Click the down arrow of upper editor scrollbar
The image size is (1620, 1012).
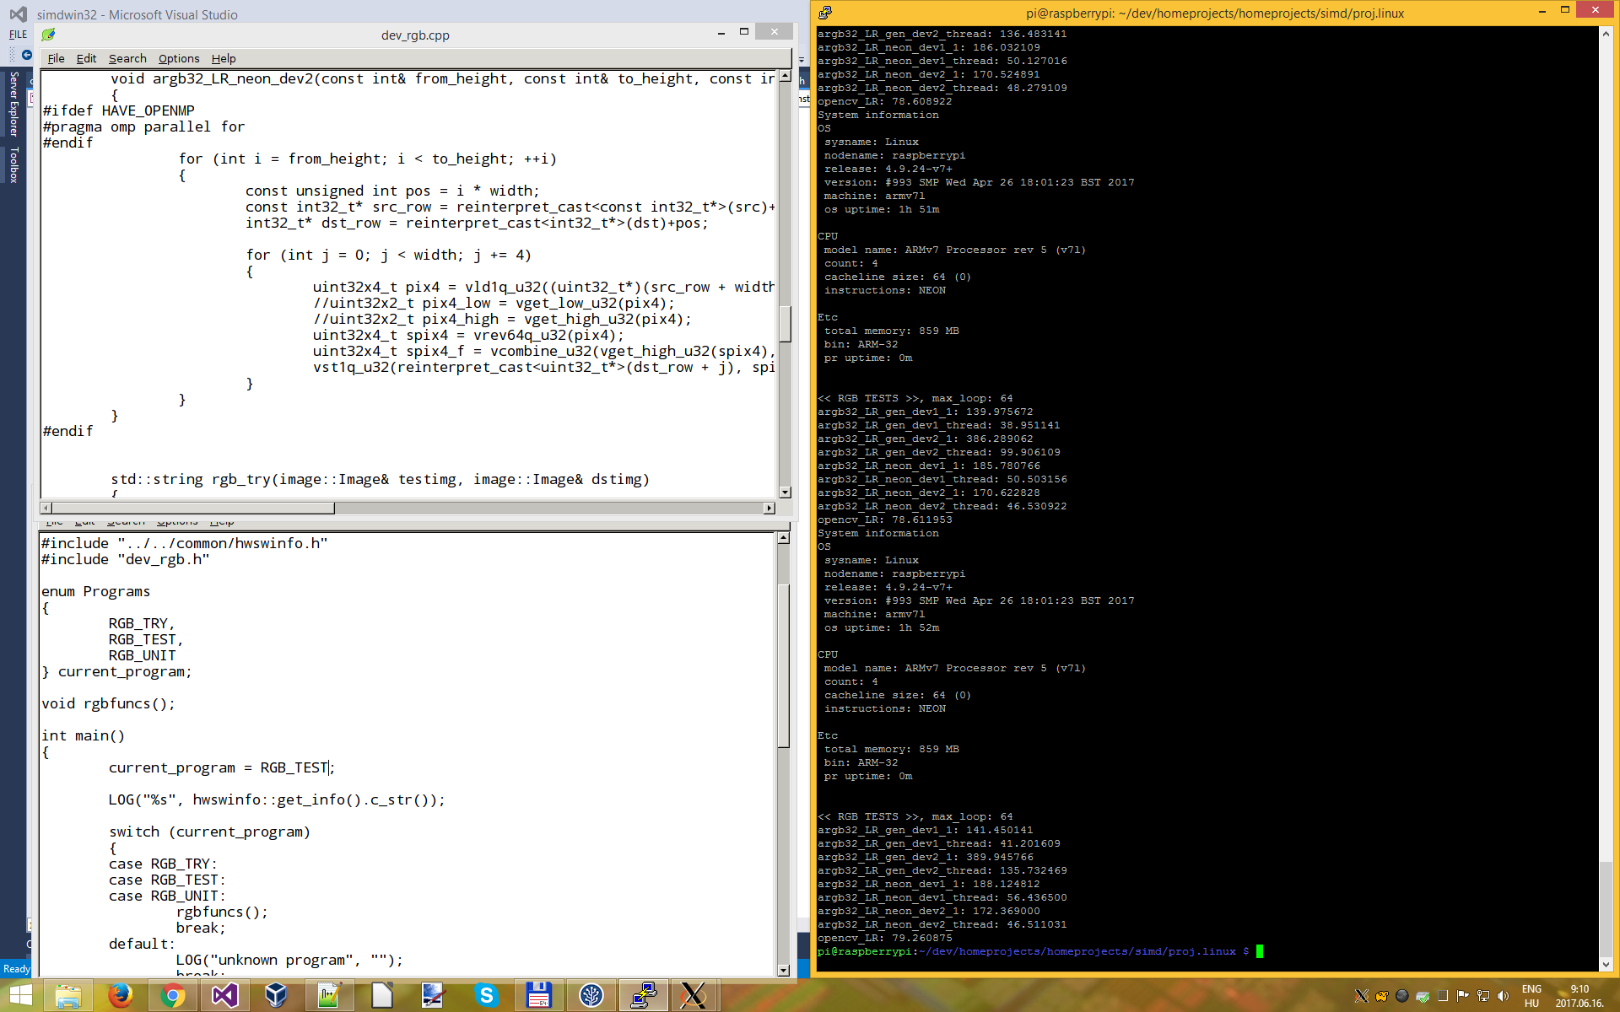(x=785, y=493)
